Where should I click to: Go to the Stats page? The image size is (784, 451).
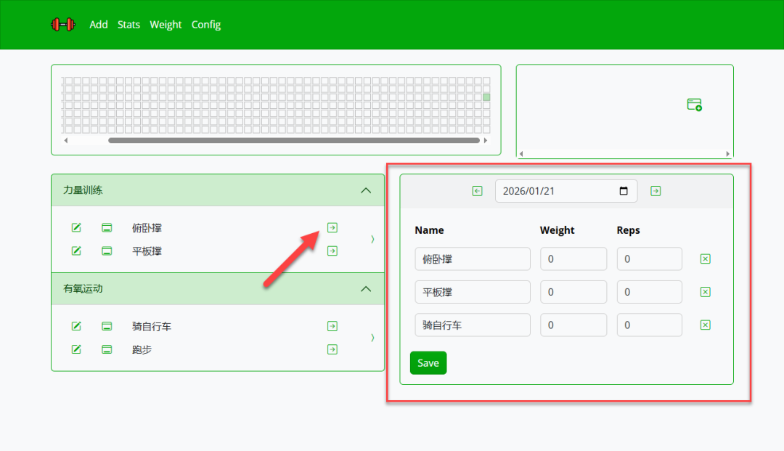pyautogui.click(x=128, y=25)
